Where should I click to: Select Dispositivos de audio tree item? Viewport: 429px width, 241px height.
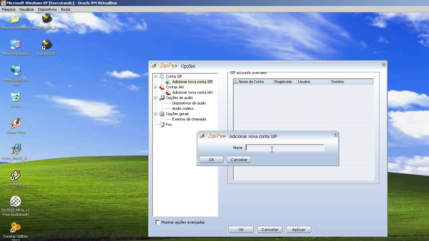click(x=189, y=103)
